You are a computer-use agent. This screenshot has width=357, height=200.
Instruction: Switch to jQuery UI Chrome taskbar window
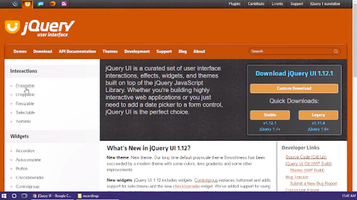[52, 196]
